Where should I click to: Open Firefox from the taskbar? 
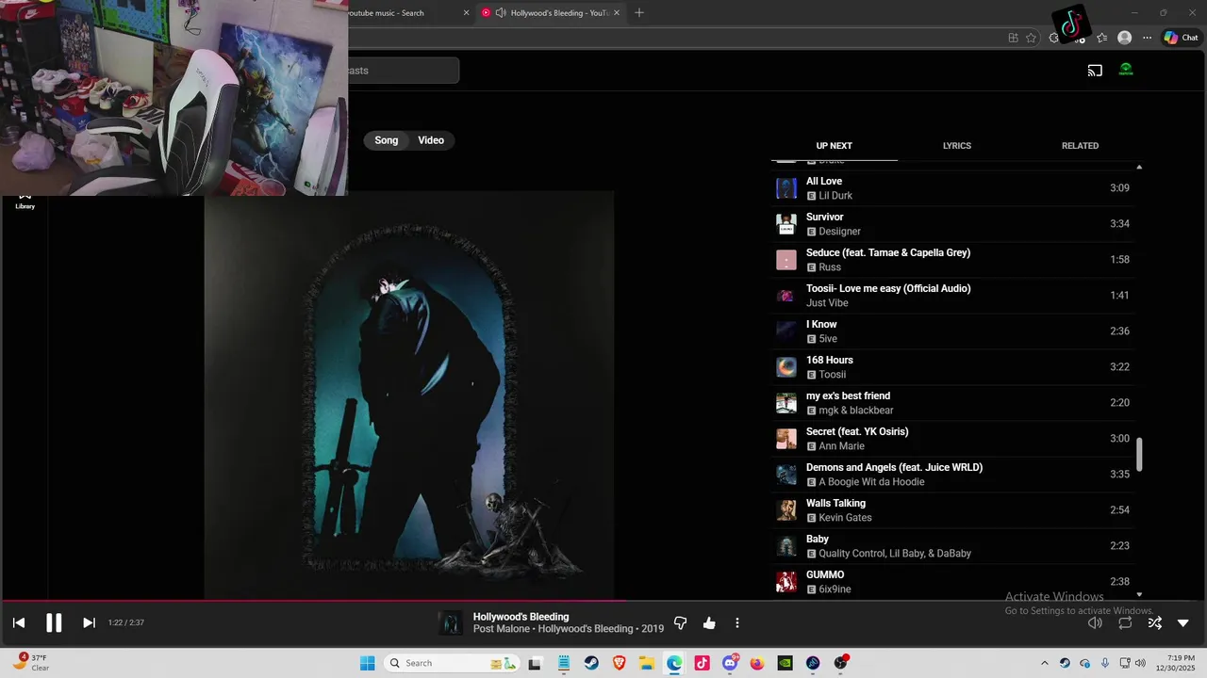757,663
